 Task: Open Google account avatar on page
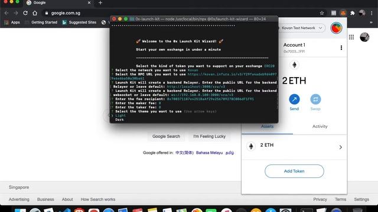tap(364, 37)
